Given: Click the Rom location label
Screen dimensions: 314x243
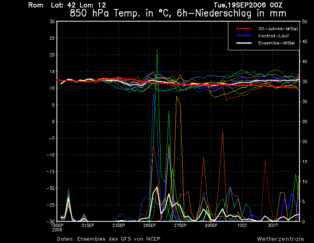Looking at the screenshot, I should tap(36, 5).
